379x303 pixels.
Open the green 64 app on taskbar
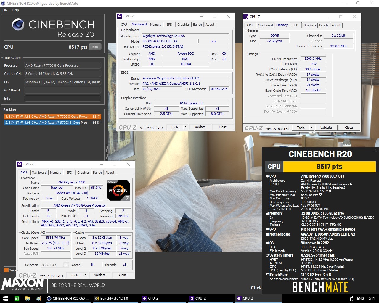tap(17, 299)
